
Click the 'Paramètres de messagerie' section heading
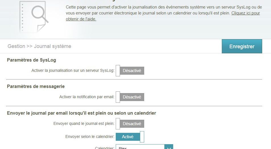coord(36,87)
